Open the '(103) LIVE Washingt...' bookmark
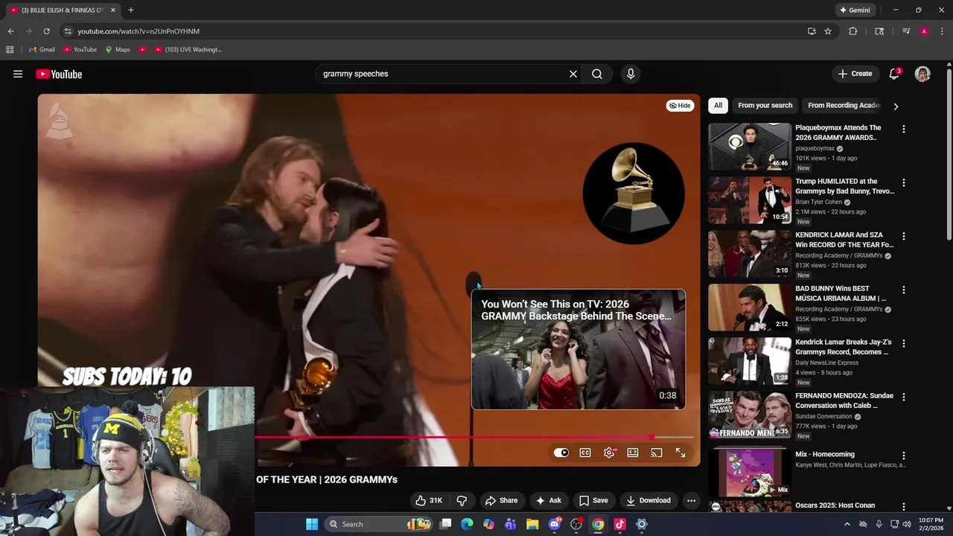Image resolution: width=953 pixels, height=536 pixels. 188,49
